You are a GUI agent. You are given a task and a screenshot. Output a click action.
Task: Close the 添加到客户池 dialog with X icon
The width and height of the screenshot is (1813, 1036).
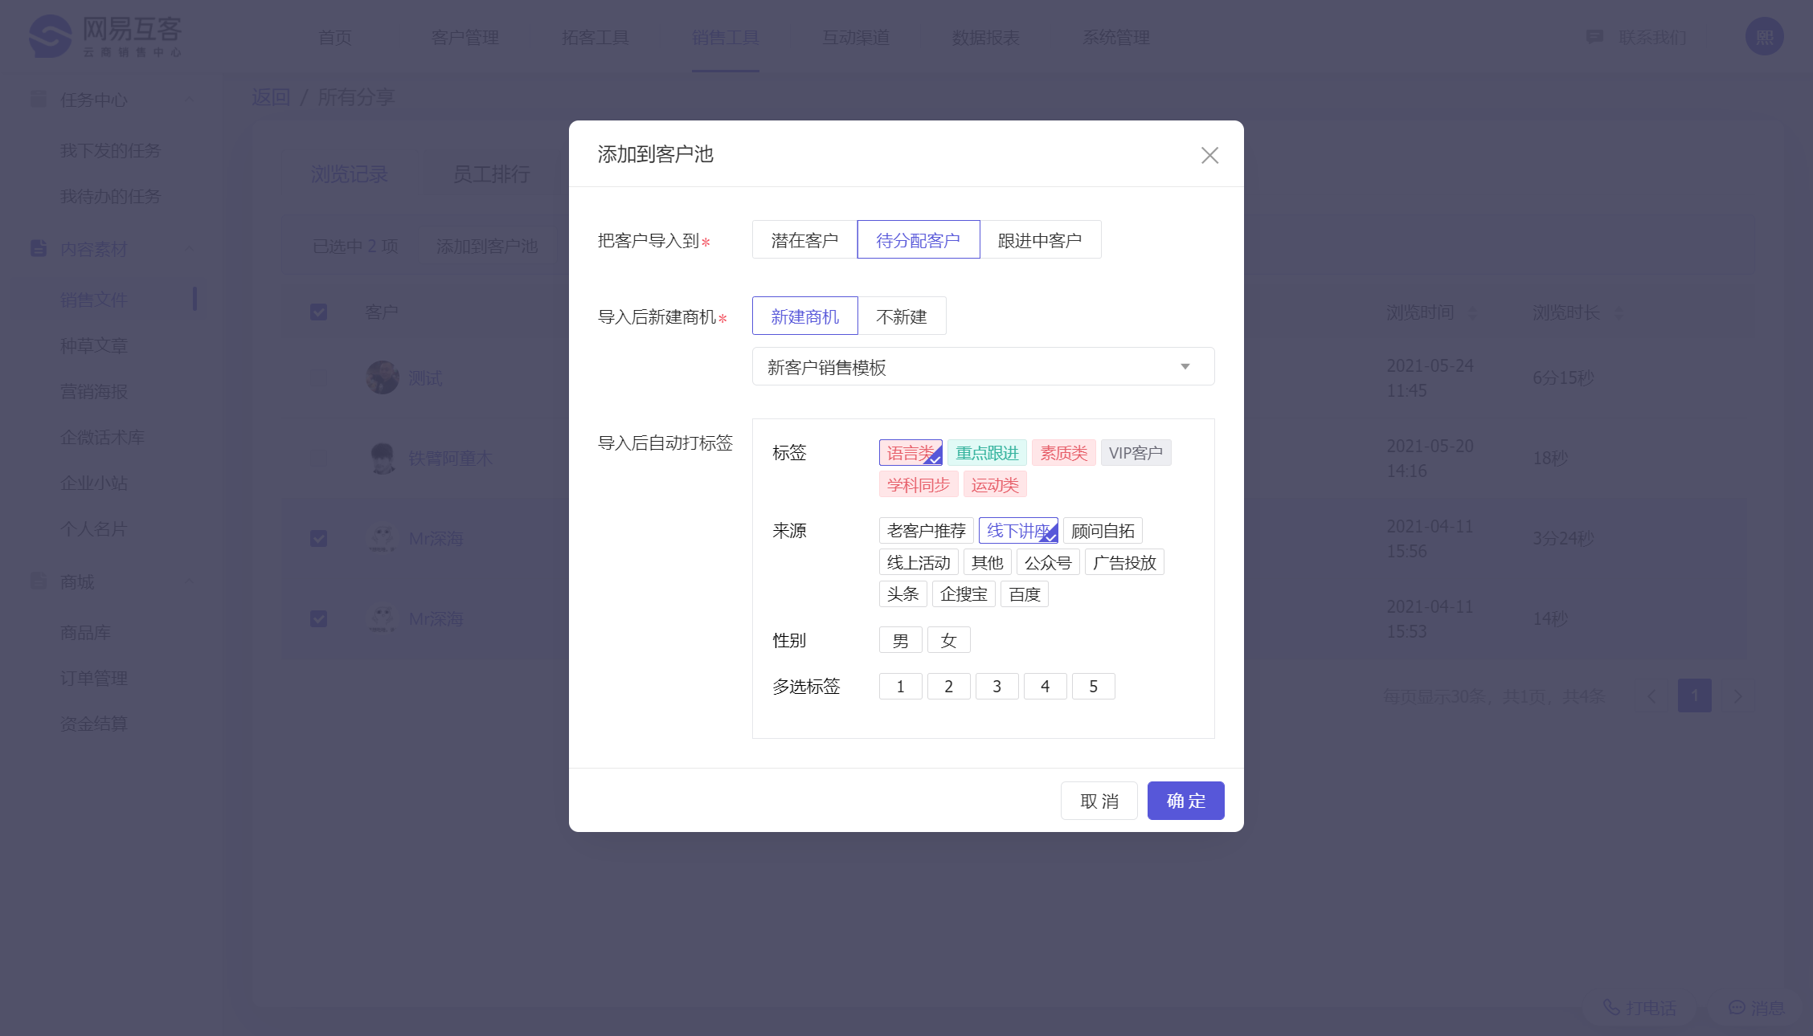[x=1209, y=155]
